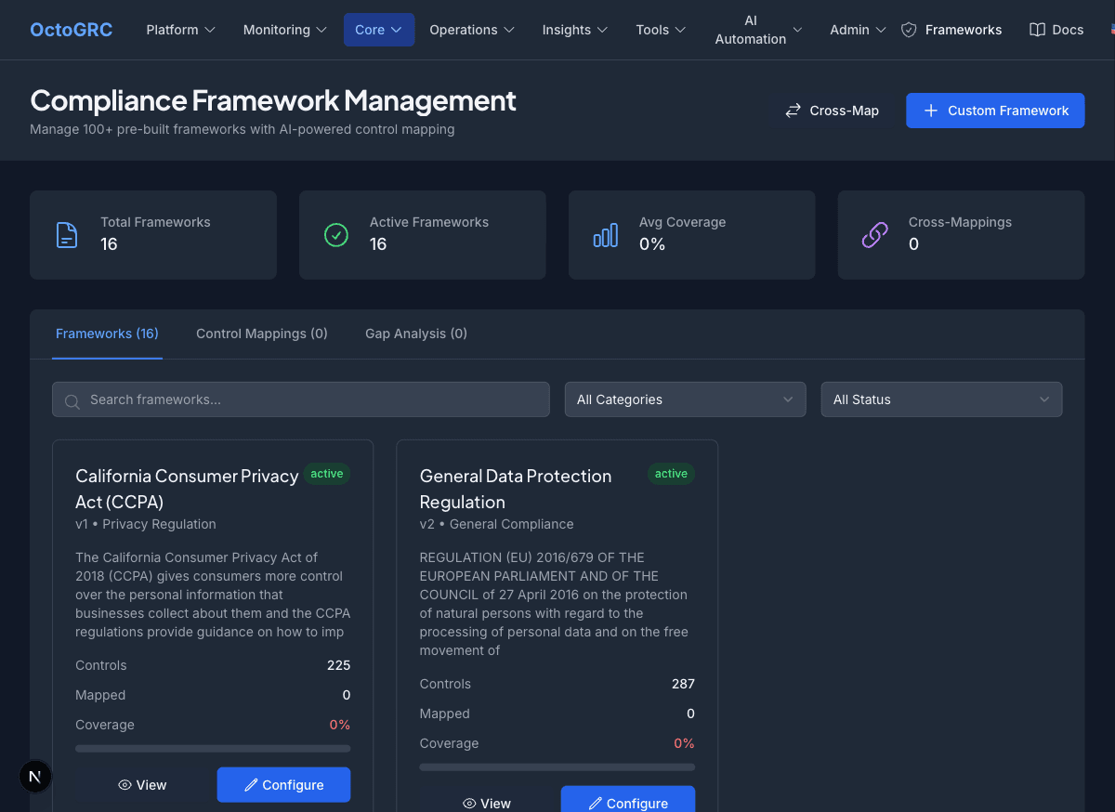Click the Cross-Map button
Image resolution: width=1115 pixels, height=812 pixels.
click(832, 111)
